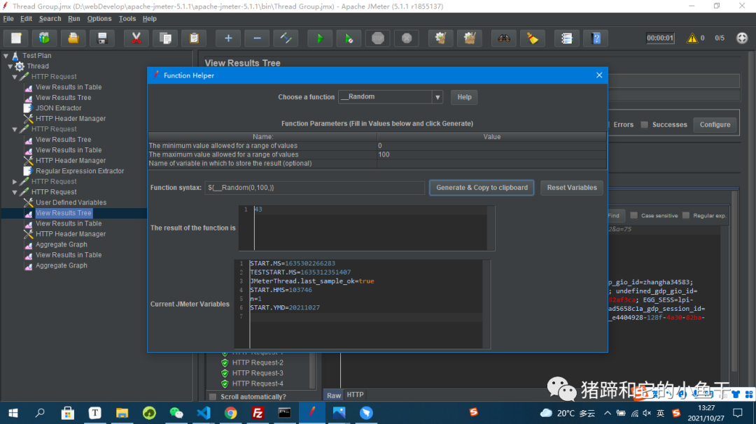Viewport: 756px width, 424px height.
Task: Open the Options menu
Action: point(99,19)
